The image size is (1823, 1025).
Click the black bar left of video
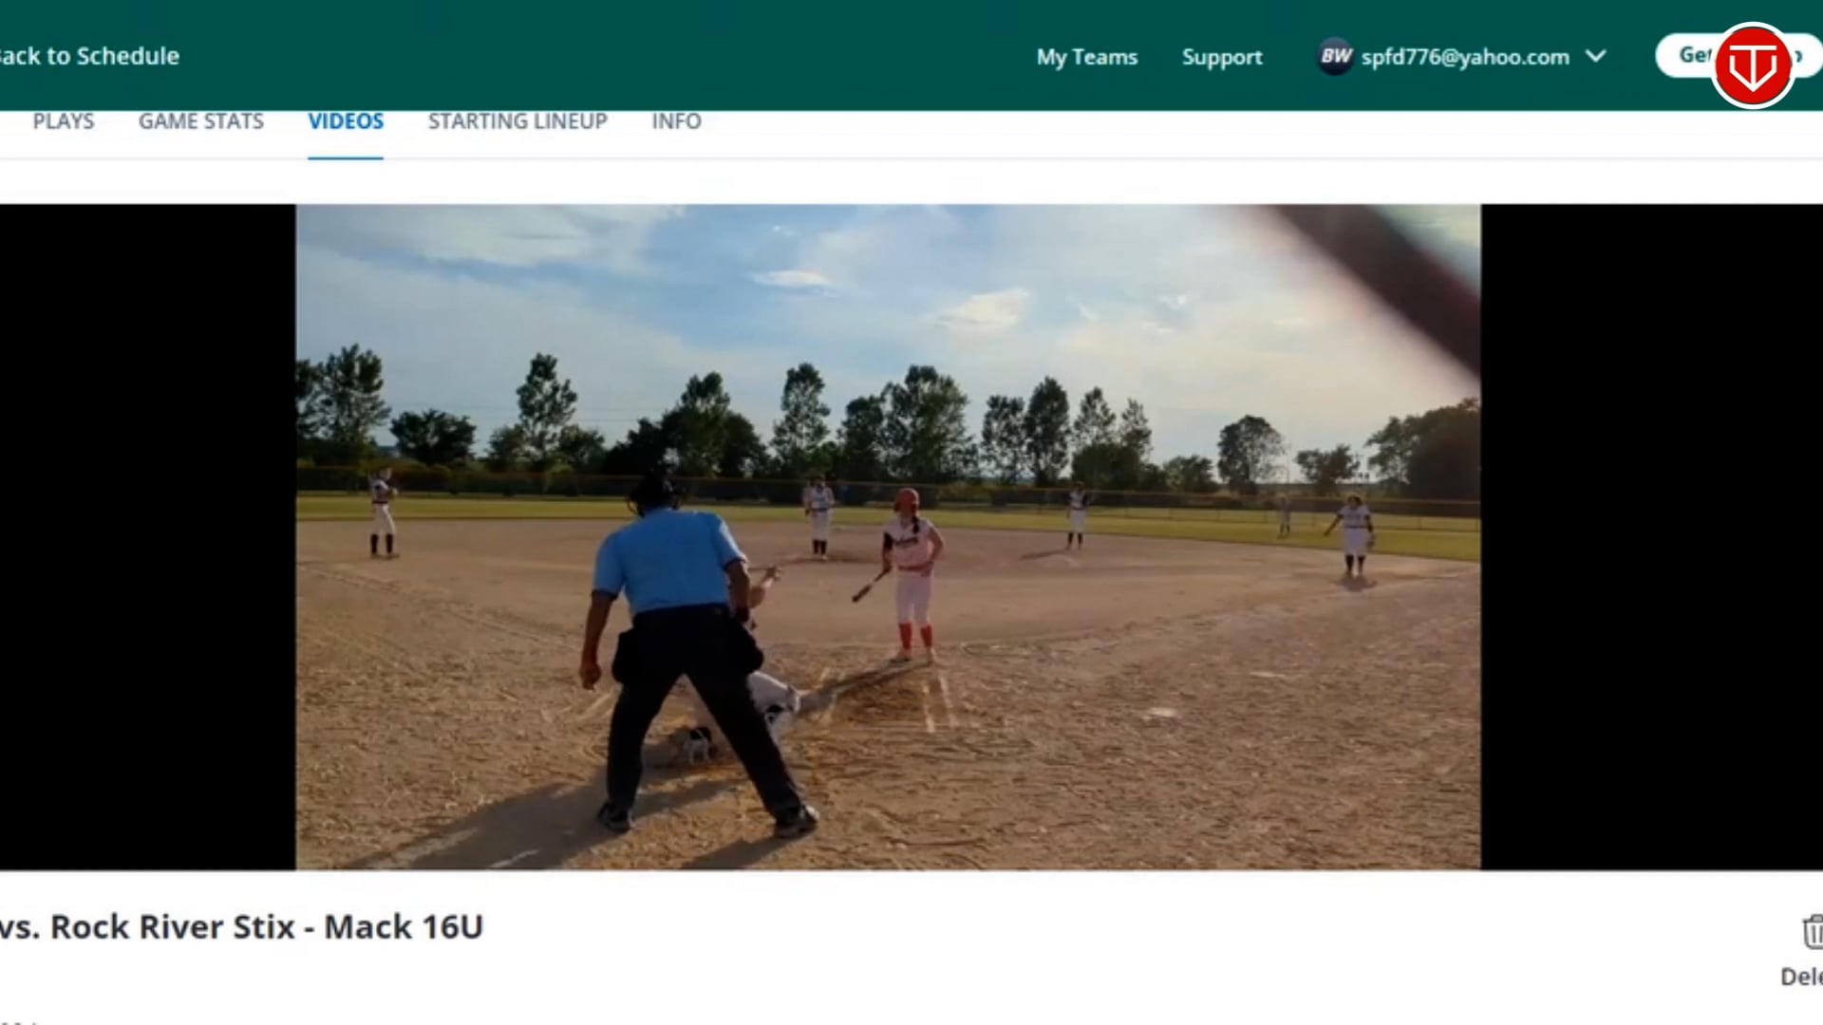point(147,536)
